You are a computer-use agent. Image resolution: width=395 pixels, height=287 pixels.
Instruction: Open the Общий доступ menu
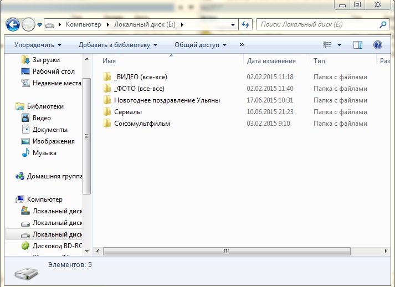tap(201, 45)
